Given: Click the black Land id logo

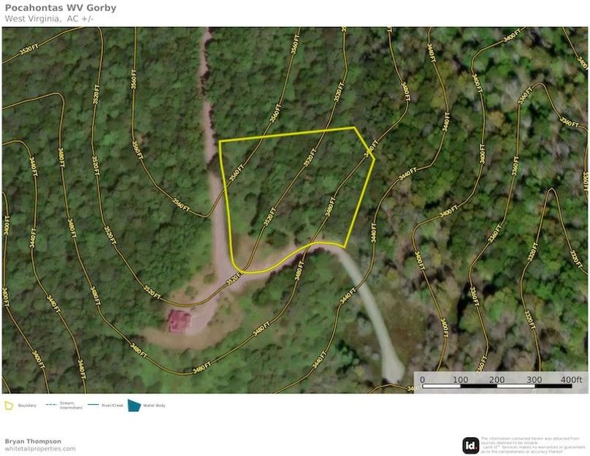Looking at the screenshot, I should click(471, 445).
